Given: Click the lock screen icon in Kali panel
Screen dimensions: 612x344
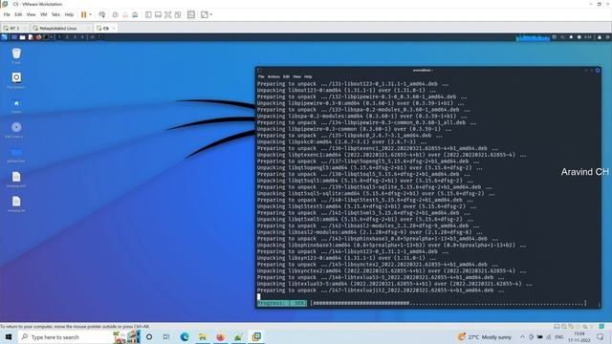Looking at the screenshot, I should pos(600,37).
